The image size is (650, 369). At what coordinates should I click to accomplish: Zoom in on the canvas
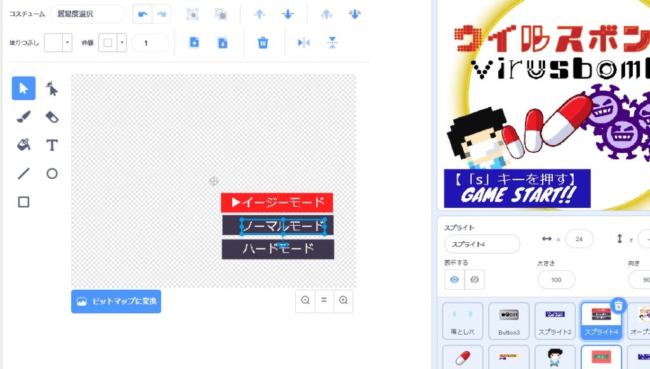pos(343,301)
